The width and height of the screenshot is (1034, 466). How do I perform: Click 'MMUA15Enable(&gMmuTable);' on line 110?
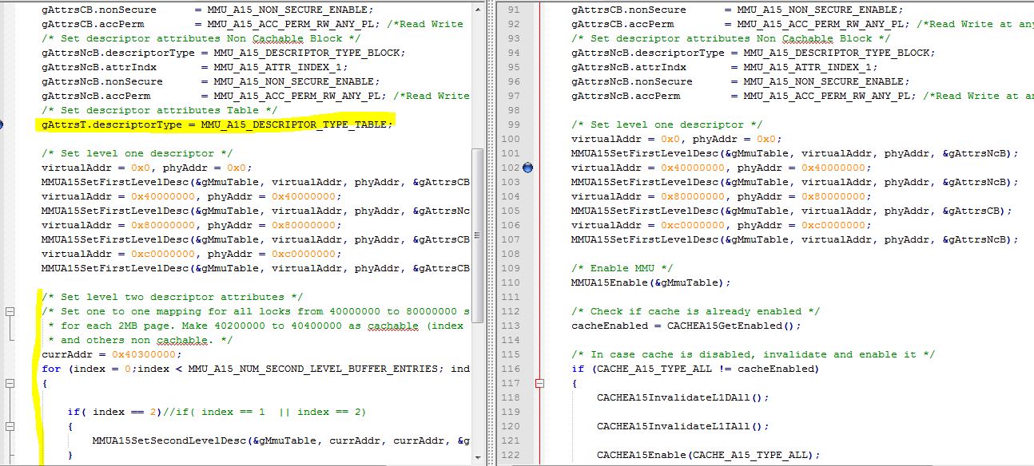coord(650,282)
